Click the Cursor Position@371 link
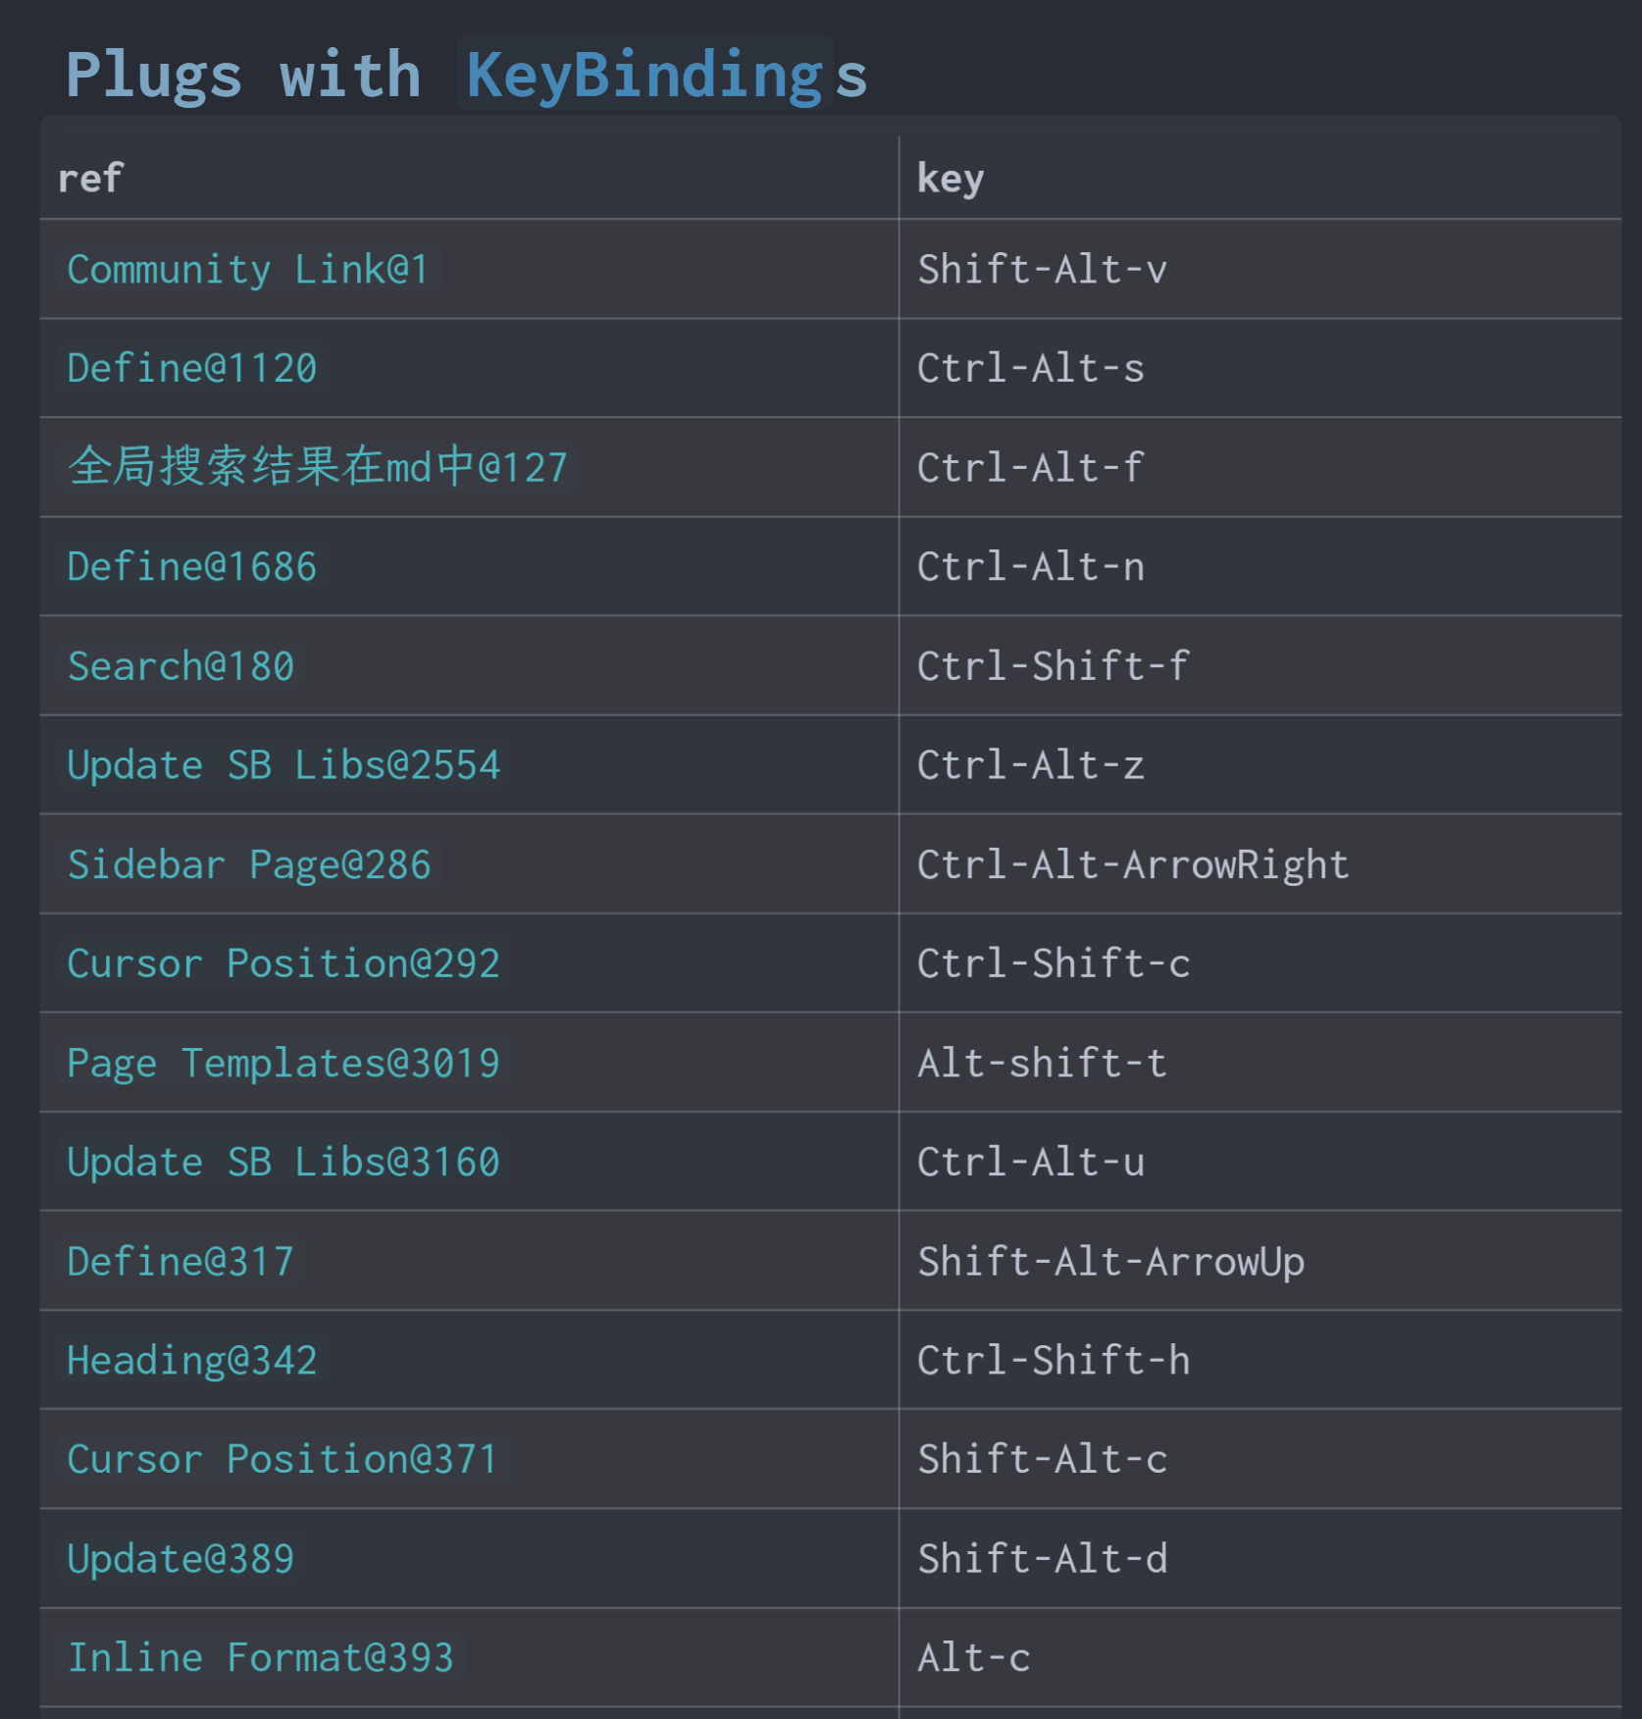 (x=283, y=1459)
